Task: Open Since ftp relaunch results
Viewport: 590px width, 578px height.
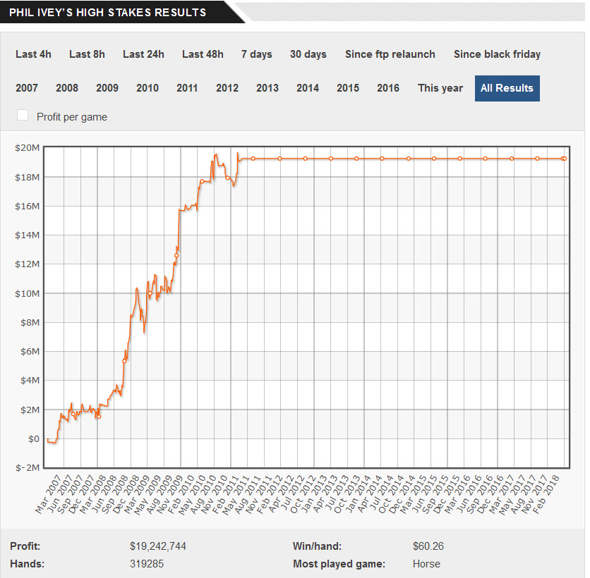Action: [x=390, y=54]
